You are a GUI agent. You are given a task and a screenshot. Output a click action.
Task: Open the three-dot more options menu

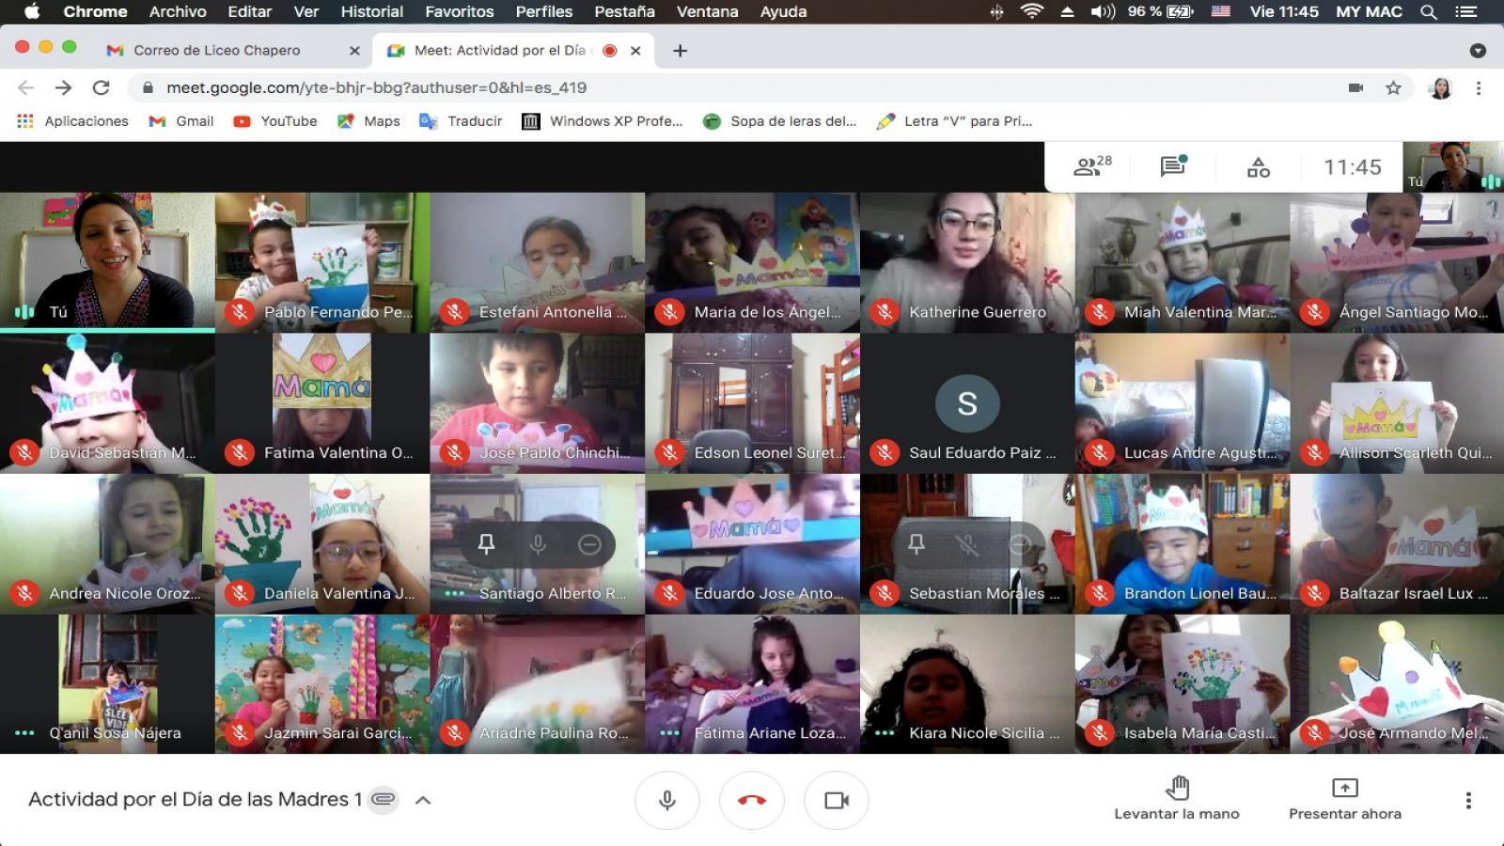(1468, 800)
